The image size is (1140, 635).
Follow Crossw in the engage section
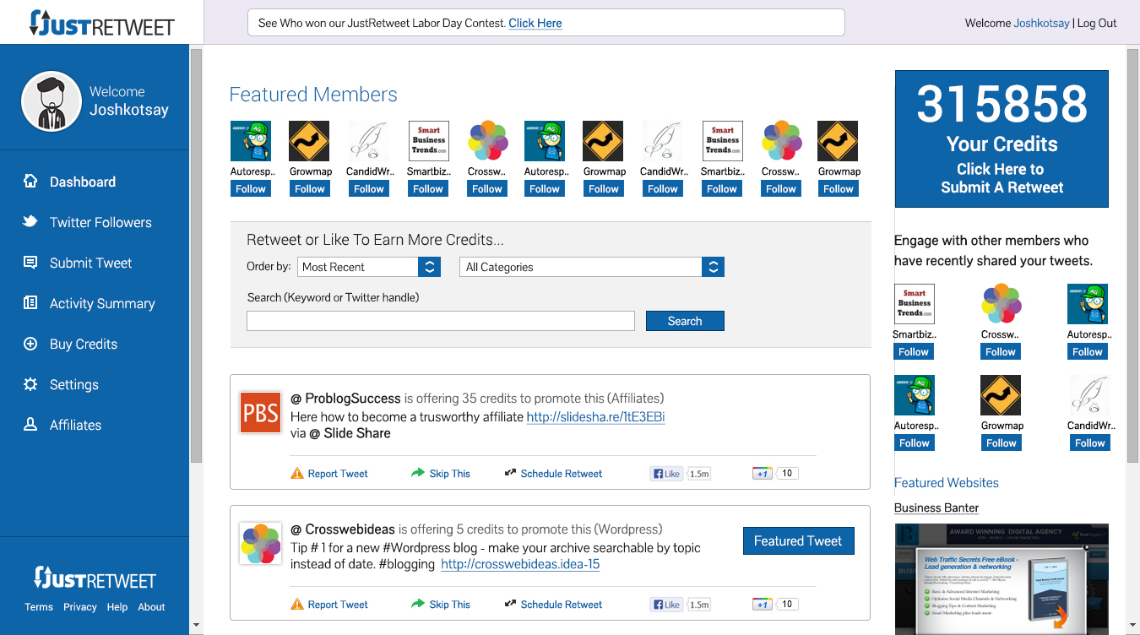[x=1001, y=351]
